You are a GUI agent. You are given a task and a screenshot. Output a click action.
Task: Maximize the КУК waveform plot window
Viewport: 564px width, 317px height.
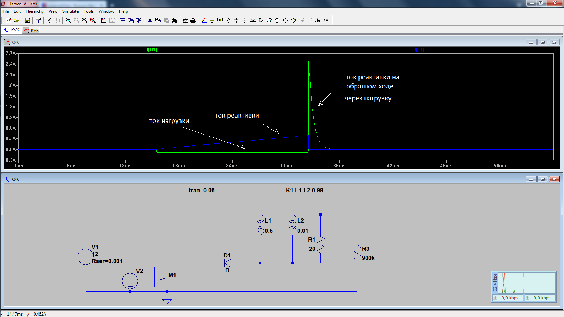(542, 42)
